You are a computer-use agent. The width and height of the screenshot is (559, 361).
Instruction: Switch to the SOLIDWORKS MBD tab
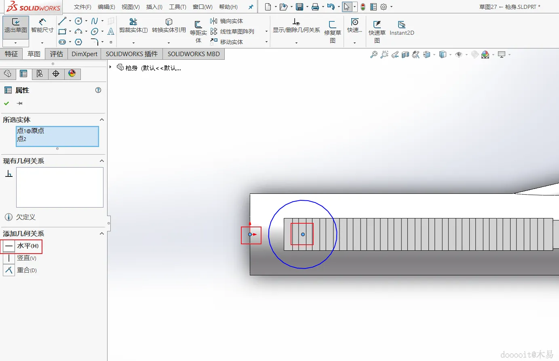point(194,54)
